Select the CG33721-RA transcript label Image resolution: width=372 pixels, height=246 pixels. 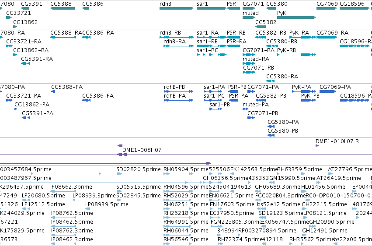pyautogui.click(x=24, y=41)
